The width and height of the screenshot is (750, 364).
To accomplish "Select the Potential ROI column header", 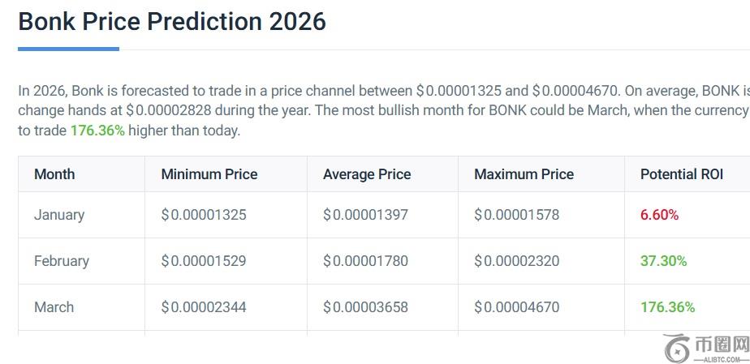I will tap(682, 174).
